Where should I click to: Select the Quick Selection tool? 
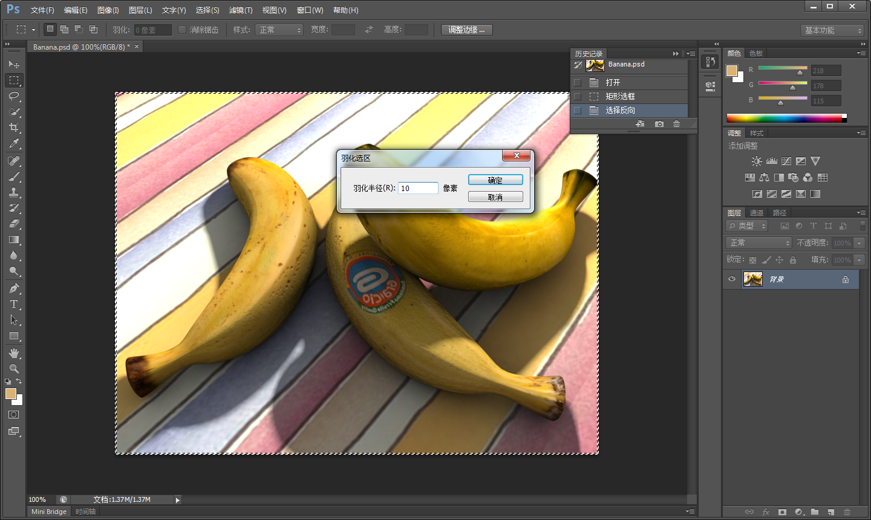click(x=13, y=112)
